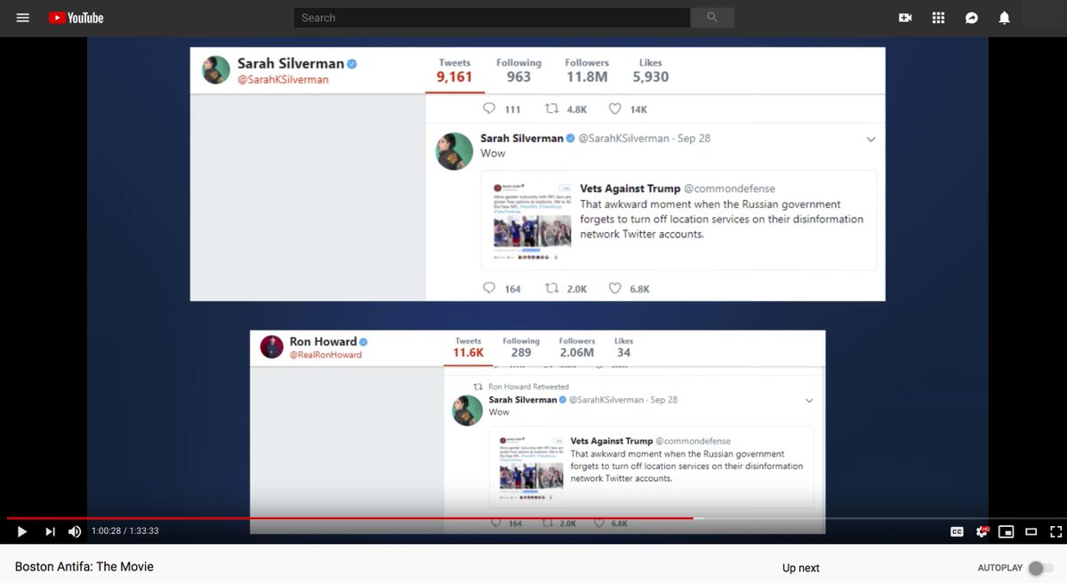1067x583 pixels.
Task: Switch to theater mode
Action: [1031, 531]
